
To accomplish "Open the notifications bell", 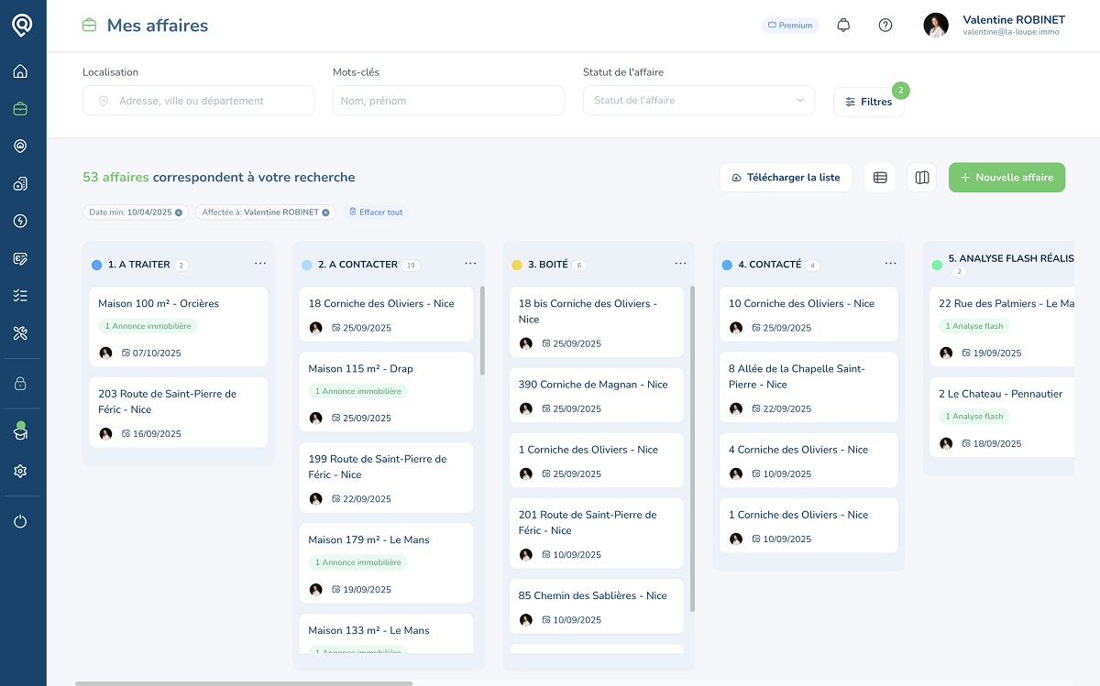I will (843, 26).
